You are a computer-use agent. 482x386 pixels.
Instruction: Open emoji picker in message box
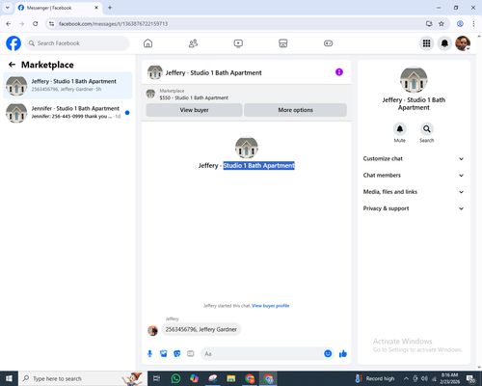coord(328,353)
